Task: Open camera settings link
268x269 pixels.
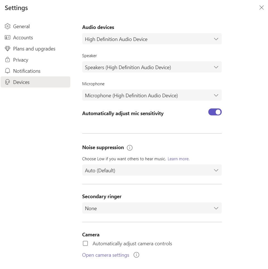Action: pos(106,255)
